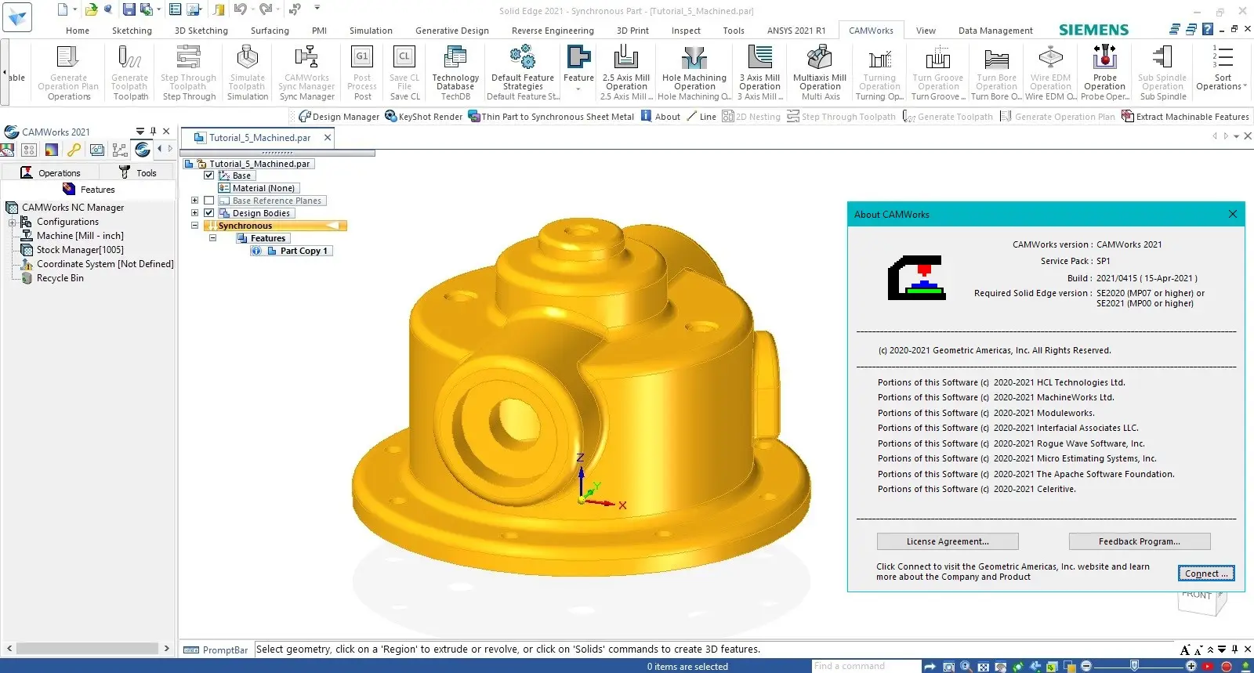Click the Open document folder icon

(92, 10)
